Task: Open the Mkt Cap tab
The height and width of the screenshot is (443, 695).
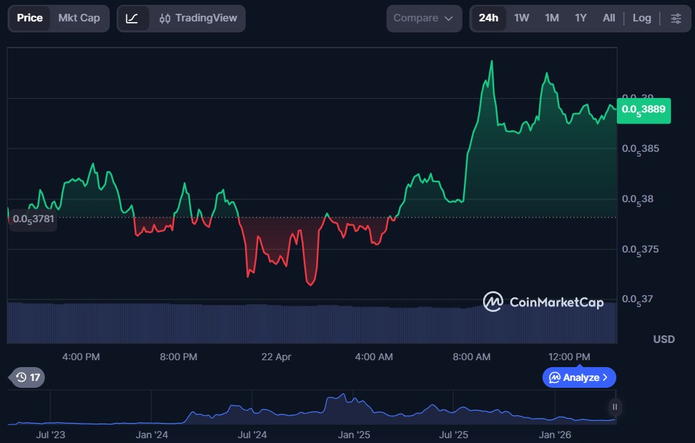Action: [79, 19]
